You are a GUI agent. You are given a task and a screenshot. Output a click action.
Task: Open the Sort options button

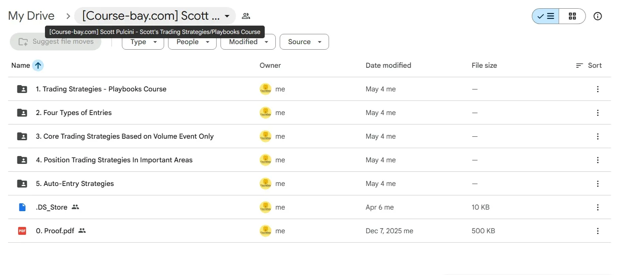click(589, 65)
